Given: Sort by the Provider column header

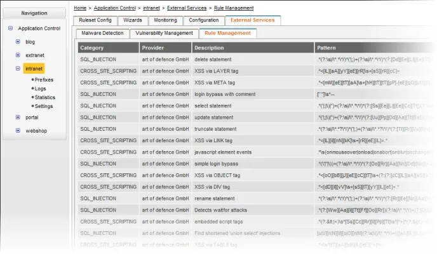Looking at the screenshot, I should click(166, 48).
